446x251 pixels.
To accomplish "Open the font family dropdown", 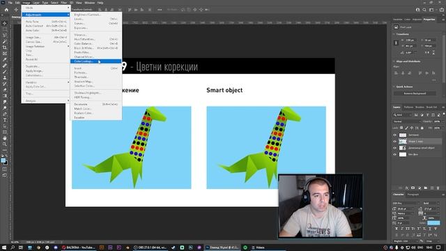I will point(406,203).
